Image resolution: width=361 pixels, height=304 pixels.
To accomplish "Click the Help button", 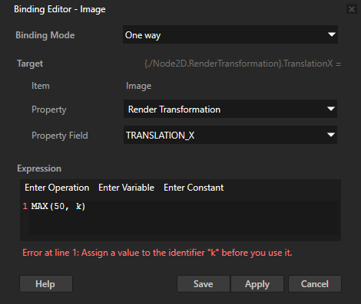I will click(x=46, y=284).
